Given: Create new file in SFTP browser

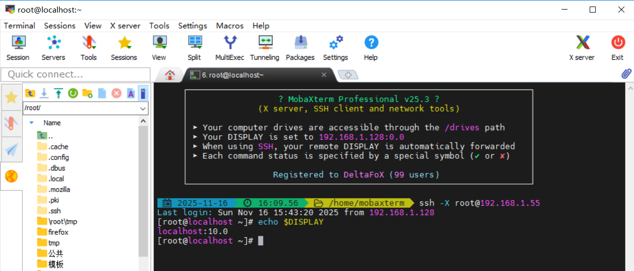Looking at the screenshot, I should point(102,93).
